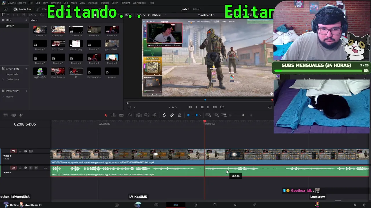This screenshot has height=208, width=371.
Task: Add a new Power Bin with plus
Action: pyautogui.click(x=26, y=91)
